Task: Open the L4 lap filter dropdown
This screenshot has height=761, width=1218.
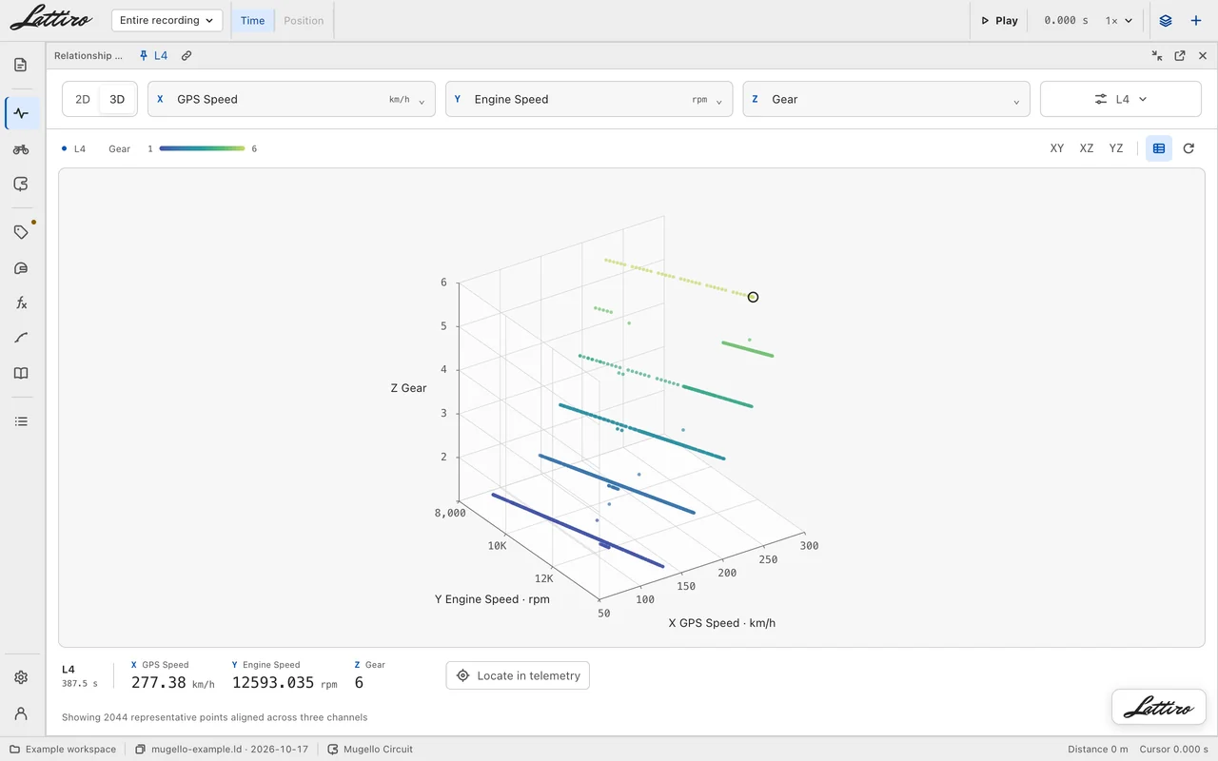Action: (x=1121, y=99)
